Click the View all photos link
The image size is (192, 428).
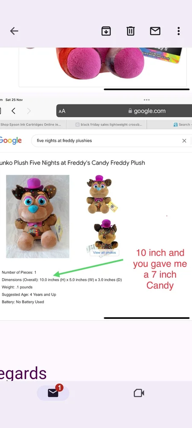pyautogui.click(x=105, y=253)
